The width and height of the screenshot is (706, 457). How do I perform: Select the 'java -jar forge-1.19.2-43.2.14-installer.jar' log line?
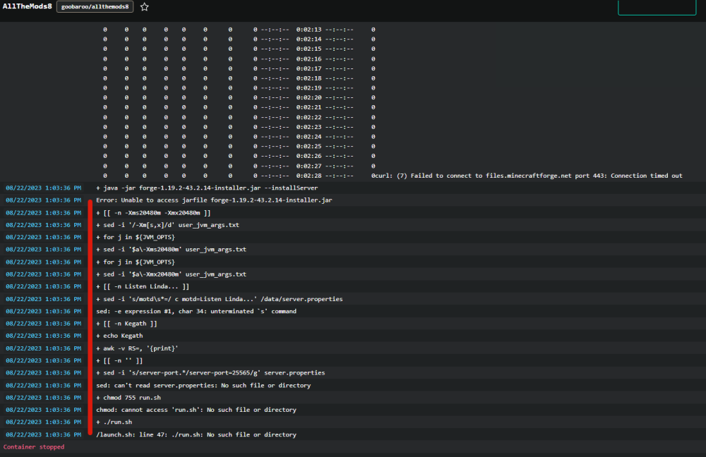tap(207, 188)
